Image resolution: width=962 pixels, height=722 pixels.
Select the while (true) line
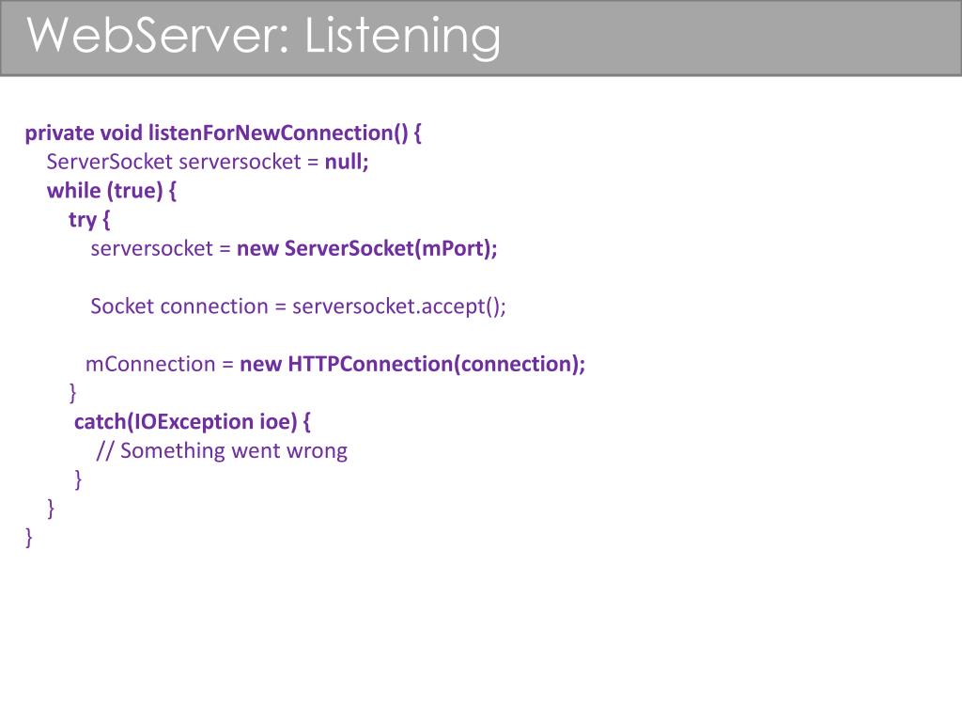coord(112,191)
